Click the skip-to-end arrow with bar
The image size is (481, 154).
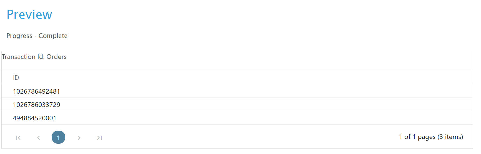coord(99,138)
